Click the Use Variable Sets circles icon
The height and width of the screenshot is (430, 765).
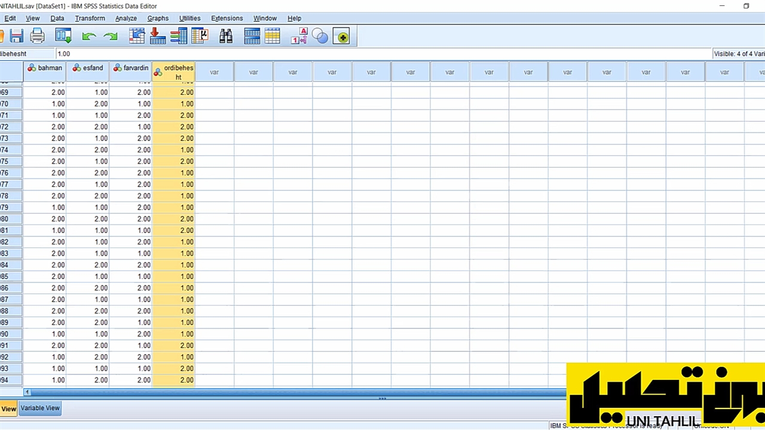(320, 36)
